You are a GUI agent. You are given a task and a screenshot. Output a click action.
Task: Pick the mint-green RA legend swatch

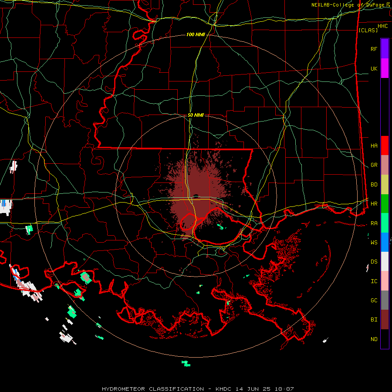[385, 223]
